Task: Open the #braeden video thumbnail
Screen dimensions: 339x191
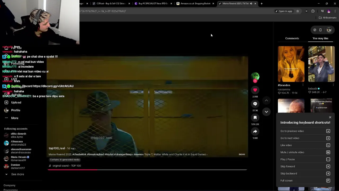Action: pyautogui.click(x=291, y=64)
